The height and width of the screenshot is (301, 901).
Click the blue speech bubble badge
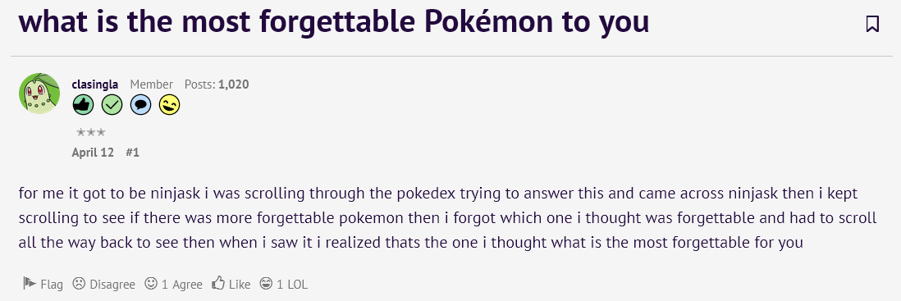tap(141, 104)
